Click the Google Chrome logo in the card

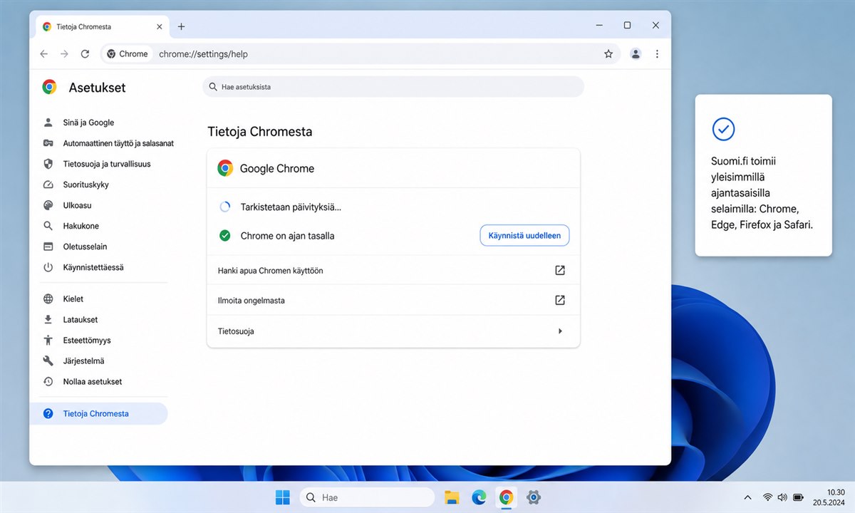click(x=225, y=168)
